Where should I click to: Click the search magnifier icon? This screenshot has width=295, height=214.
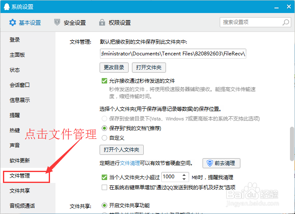coord(286,22)
